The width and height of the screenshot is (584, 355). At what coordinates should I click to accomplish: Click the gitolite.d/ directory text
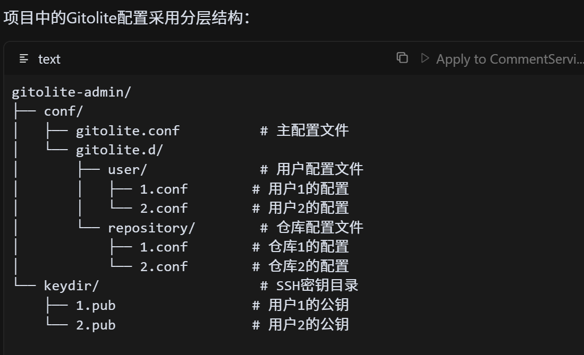(120, 150)
